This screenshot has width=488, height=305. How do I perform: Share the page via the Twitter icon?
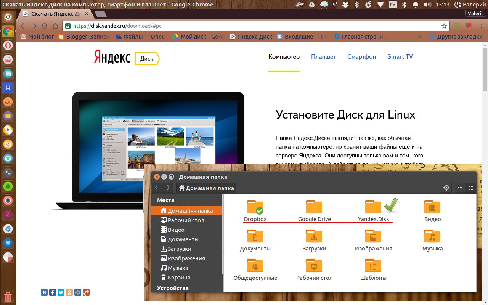click(x=61, y=292)
